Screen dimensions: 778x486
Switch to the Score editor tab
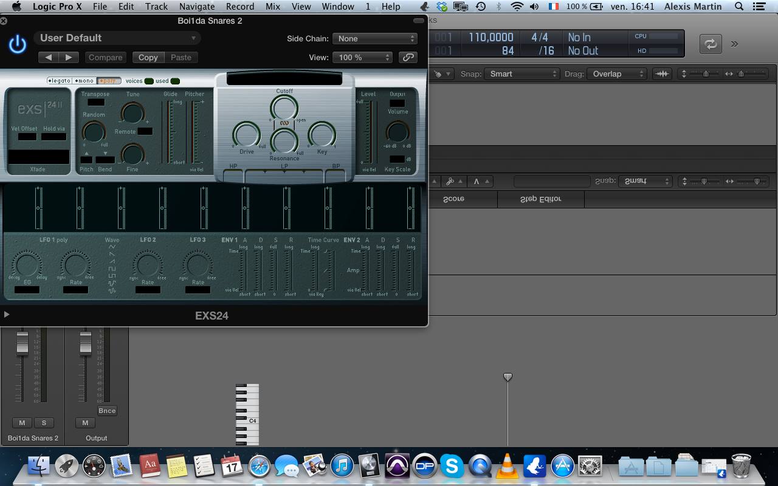[453, 199]
